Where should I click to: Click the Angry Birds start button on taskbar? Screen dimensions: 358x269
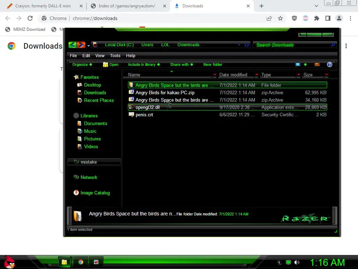[x=9, y=262]
